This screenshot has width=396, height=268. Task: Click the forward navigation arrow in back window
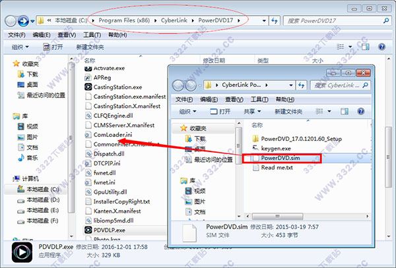(x=23, y=21)
